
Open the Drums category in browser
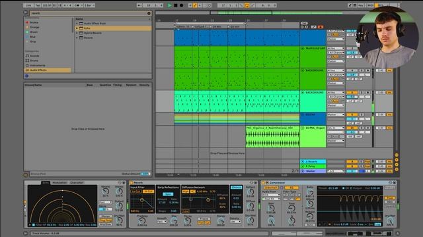coord(34,61)
